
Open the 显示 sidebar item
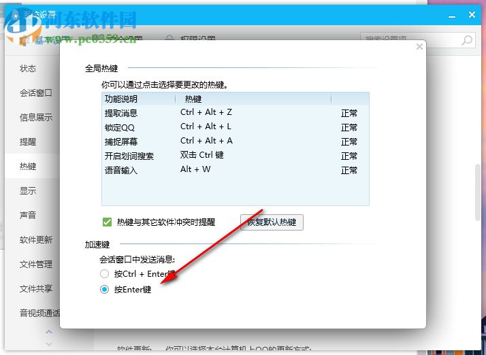pos(28,191)
